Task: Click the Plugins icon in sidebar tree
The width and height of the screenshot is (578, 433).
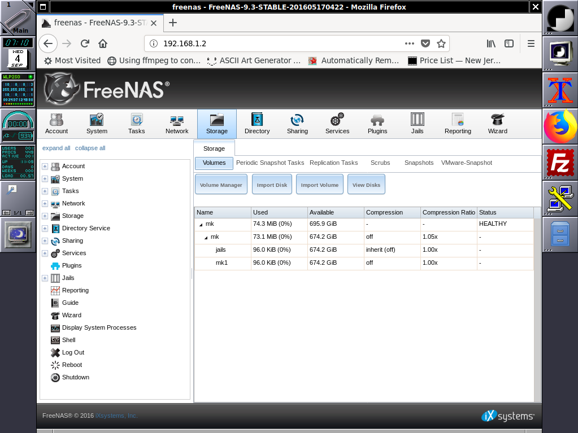Action: (x=55, y=266)
